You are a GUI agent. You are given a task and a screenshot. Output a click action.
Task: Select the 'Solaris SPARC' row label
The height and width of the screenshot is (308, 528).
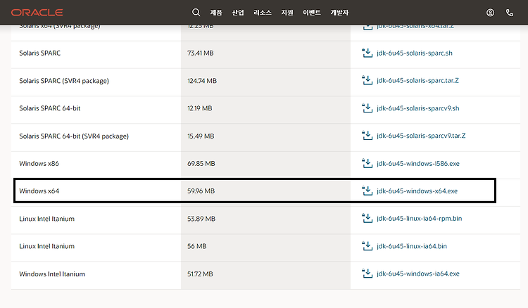39,53
